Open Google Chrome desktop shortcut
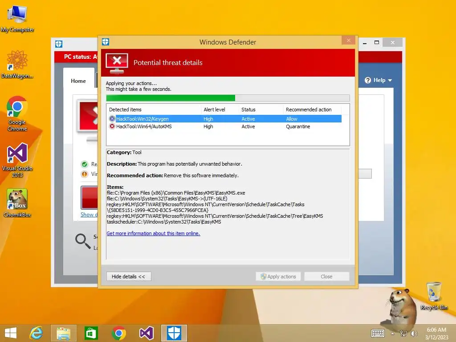Viewport: 456px width, 342px height. [x=17, y=114]
